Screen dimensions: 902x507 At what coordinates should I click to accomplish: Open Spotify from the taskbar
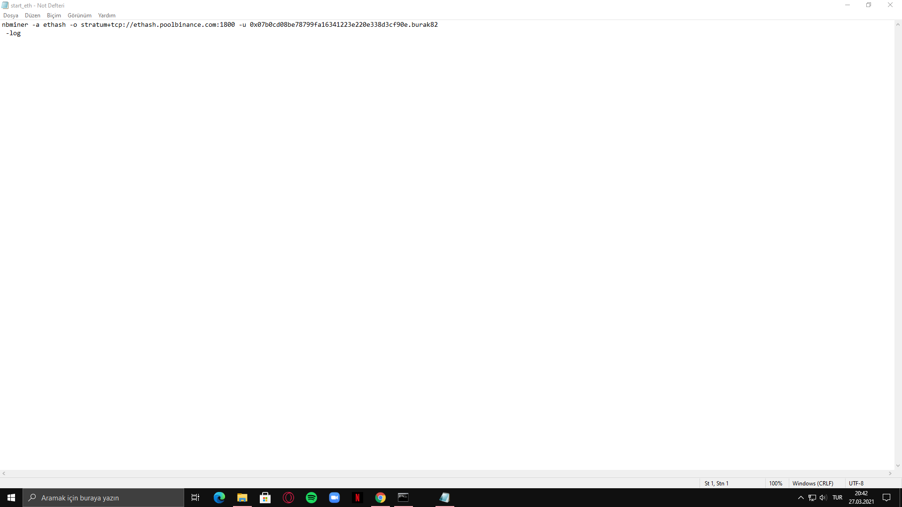pyautogui.click(x=311, y=498)
